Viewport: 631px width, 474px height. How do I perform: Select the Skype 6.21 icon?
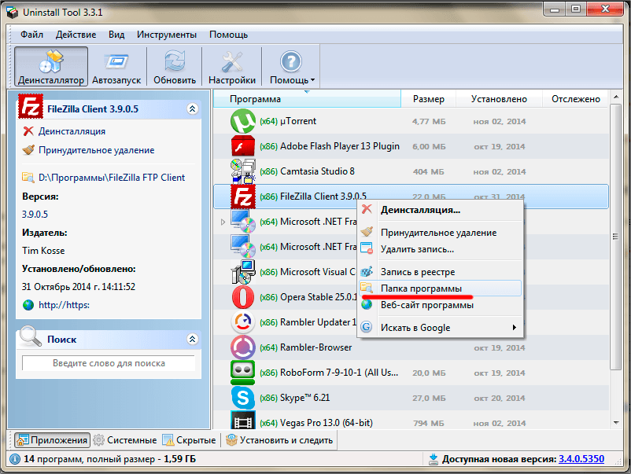(x=242, y=398)
